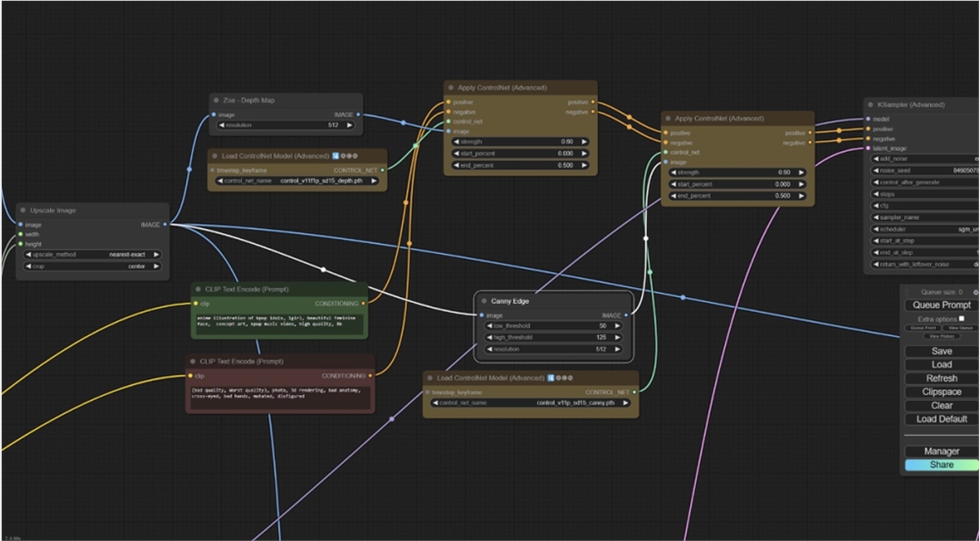Open the control_v11p_sd15_canny.pth model selector
The width and height of the screenshot is (980, 541).
point(529,403)
